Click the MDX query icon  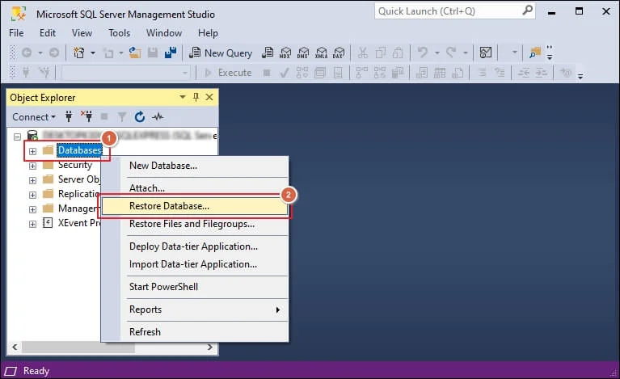[285, 53]
